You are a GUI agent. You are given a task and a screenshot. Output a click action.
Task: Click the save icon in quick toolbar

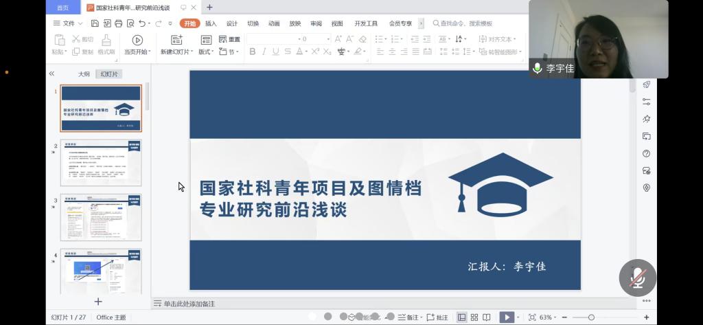click(95, 23)
